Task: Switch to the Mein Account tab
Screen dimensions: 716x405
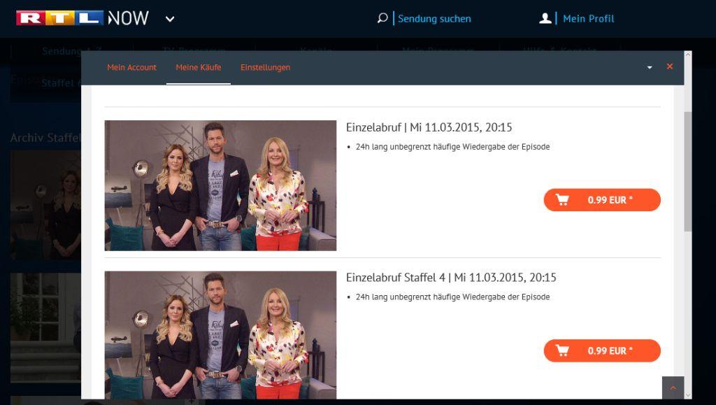Action: [131, 68]
